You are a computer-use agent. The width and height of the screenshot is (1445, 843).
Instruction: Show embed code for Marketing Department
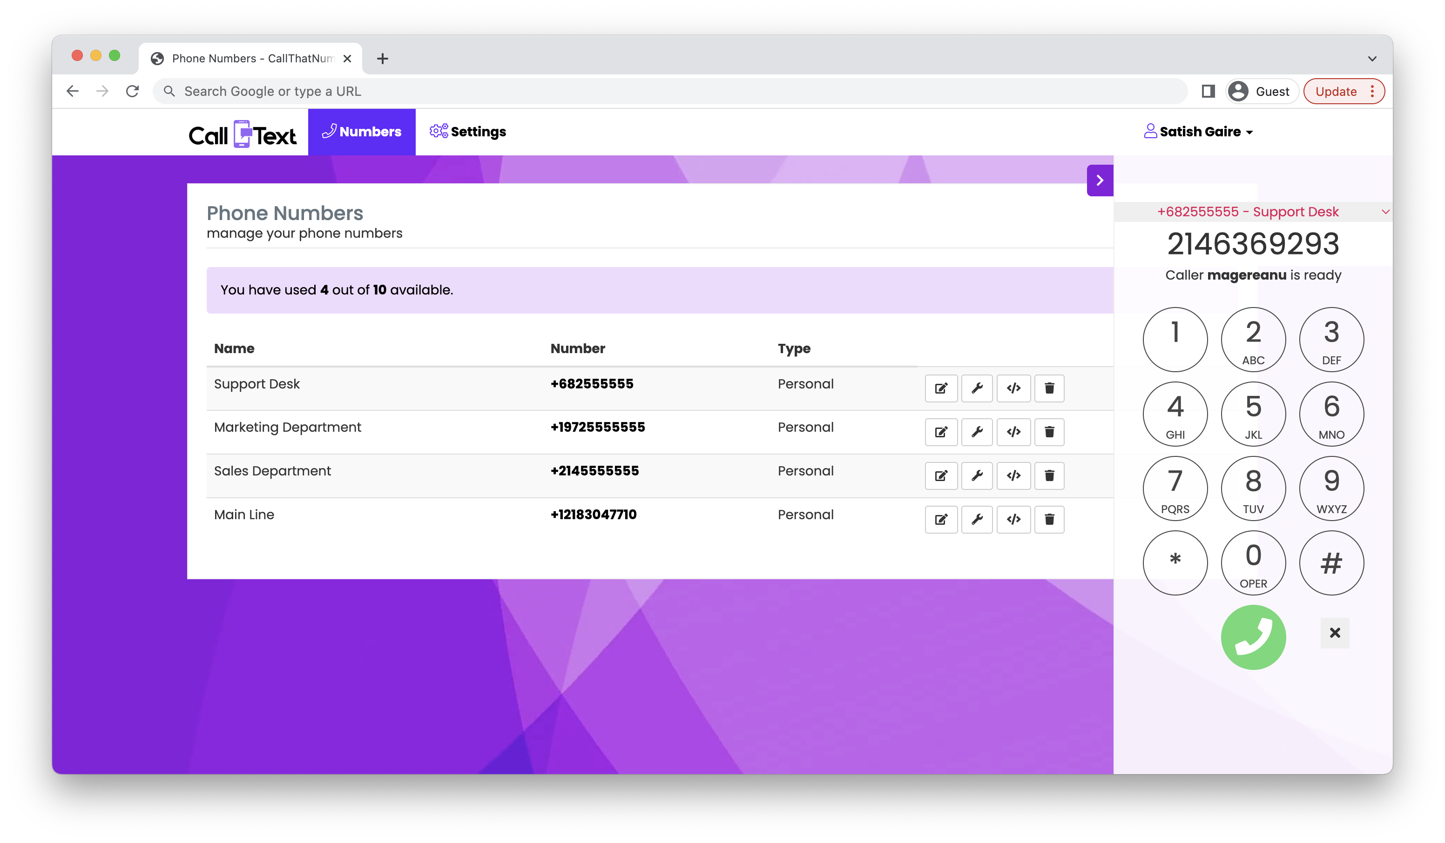click(1013, 432)
